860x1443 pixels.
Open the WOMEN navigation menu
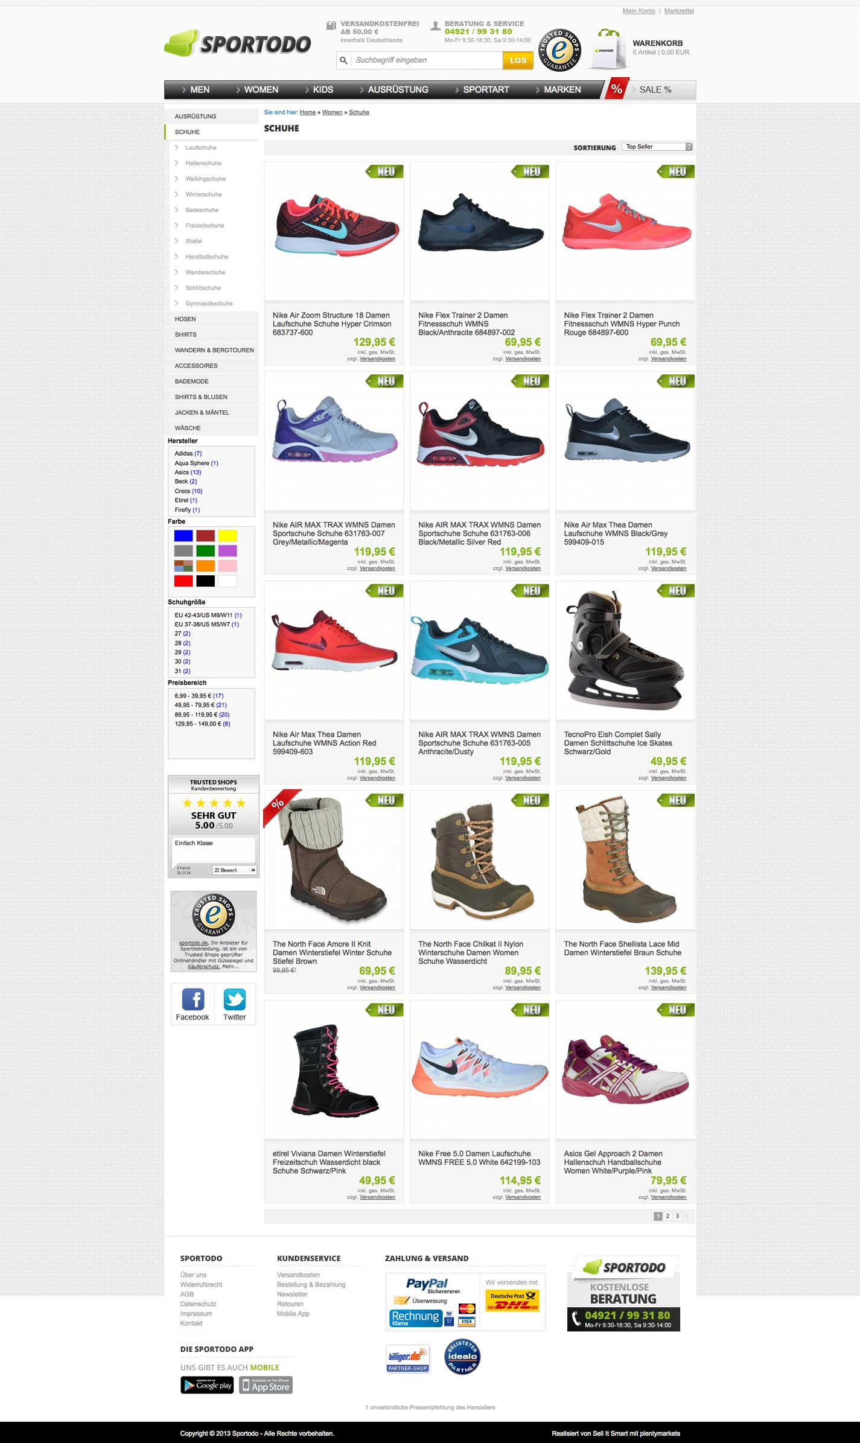point(261,89)
